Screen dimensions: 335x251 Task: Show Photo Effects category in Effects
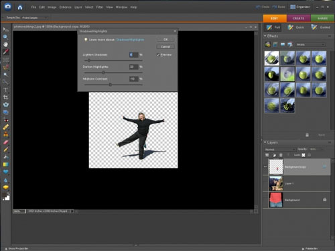[283, 44]
